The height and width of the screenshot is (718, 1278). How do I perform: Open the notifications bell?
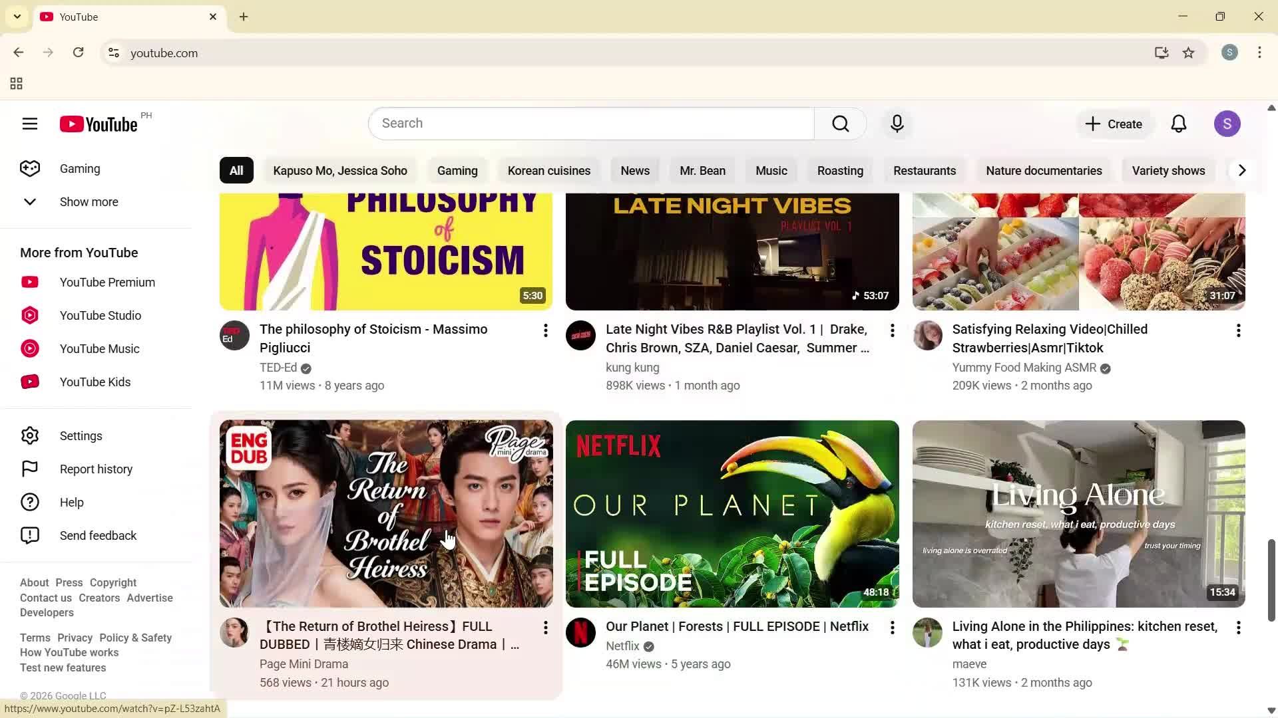coord(1178,124)
